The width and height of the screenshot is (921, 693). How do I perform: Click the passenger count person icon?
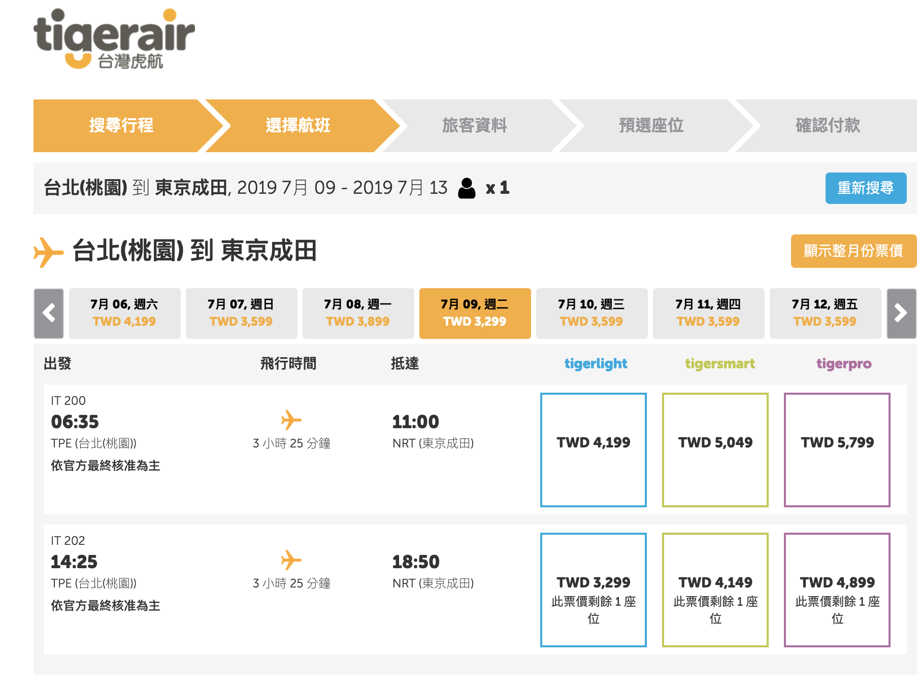467,188
